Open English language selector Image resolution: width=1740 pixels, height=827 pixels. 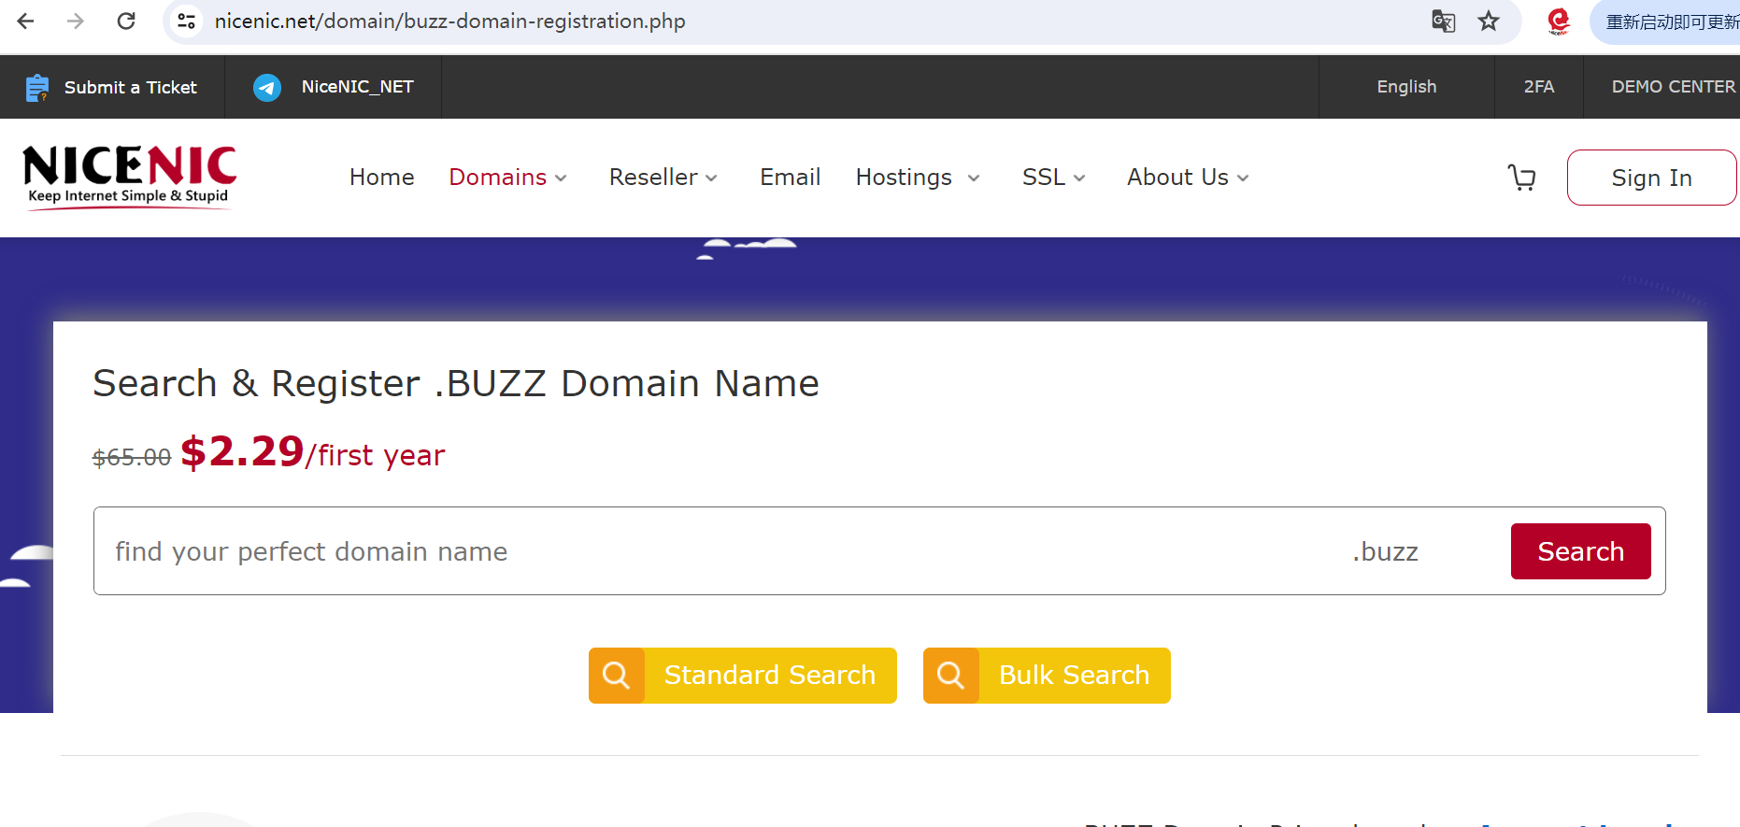tap(1406, 87)
